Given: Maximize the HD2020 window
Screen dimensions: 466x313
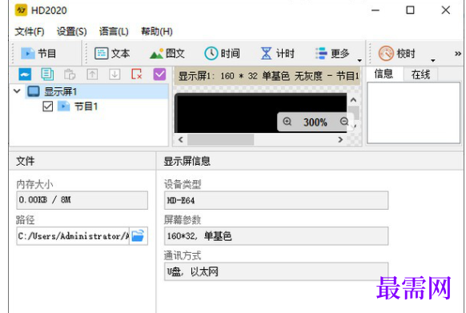Looking at the screenshot, I should pyautogui.click(x=411, y=10).
